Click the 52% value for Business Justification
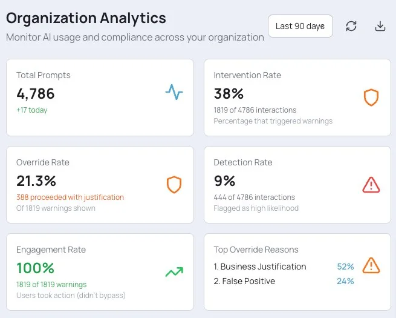This screenshot has width=396, height=318. [x=345, y=267]
